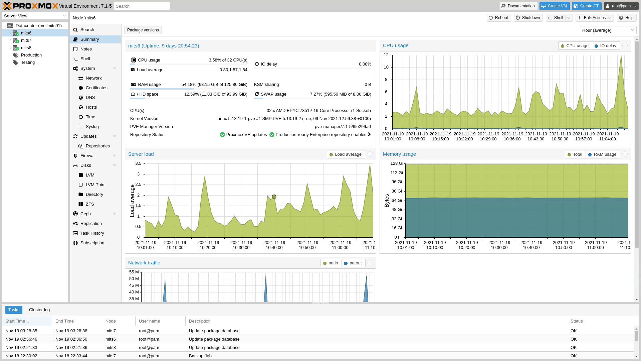The width and height of the screenshot is (641, 361).
Task: Click the Ceph icon in the sidebar
Action: pos(75,214)
